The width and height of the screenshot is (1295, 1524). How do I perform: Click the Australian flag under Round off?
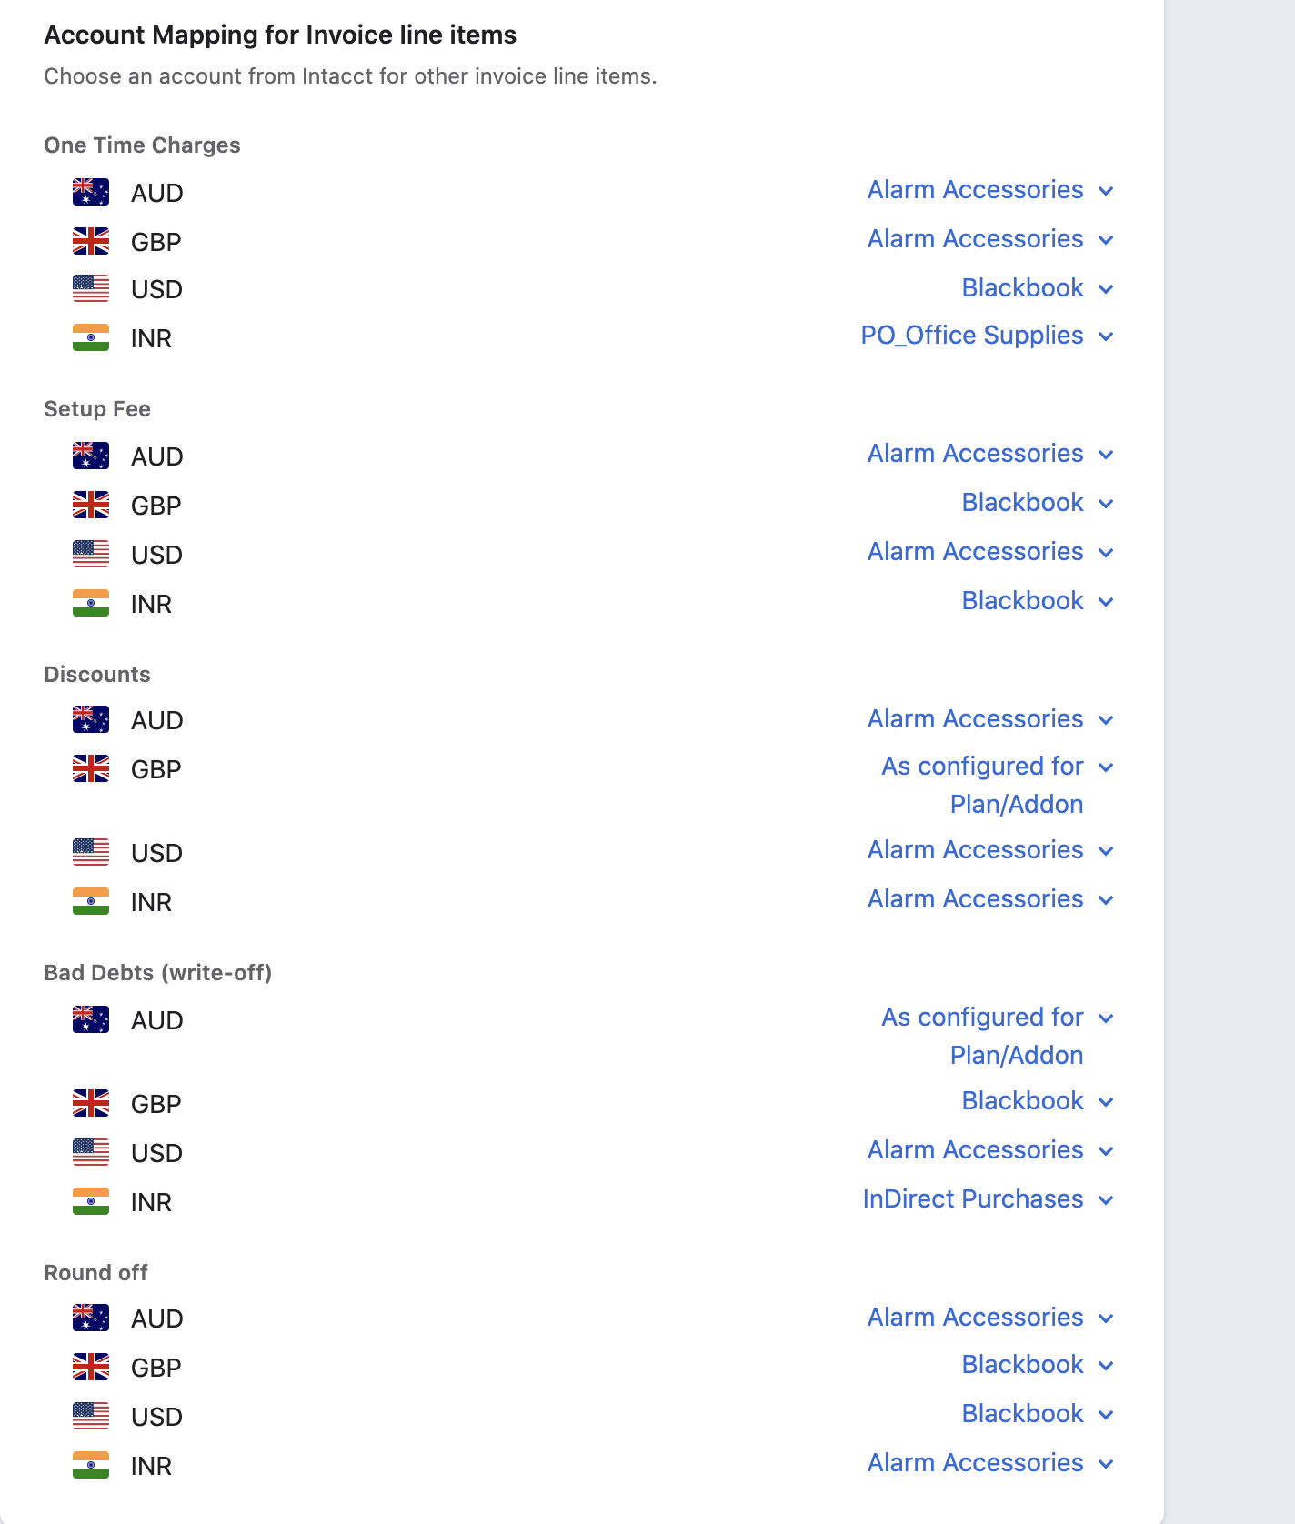pyautogui.click(x=91, y=1318)
